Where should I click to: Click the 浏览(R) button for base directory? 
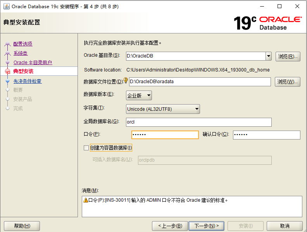288,56
